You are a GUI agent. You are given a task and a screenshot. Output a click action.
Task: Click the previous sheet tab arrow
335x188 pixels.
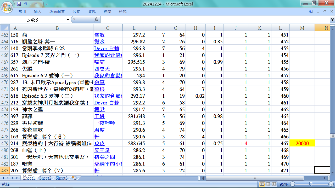click(x=8, y=178)
